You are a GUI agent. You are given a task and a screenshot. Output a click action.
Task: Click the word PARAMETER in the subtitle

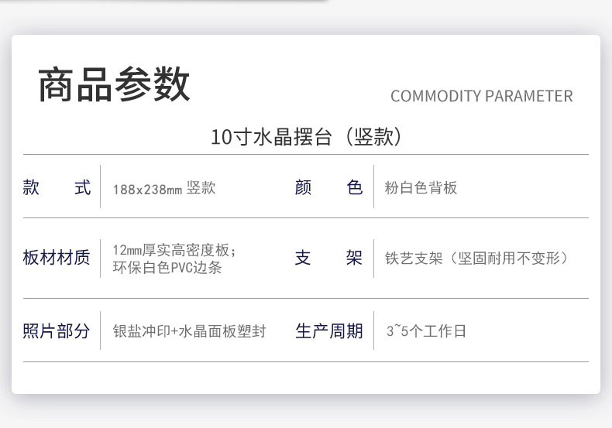(529, 96)
